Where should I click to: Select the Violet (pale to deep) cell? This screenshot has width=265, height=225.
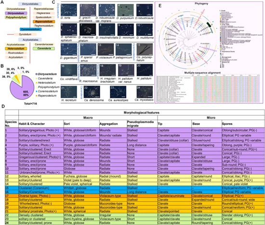[x=81, y=180]
